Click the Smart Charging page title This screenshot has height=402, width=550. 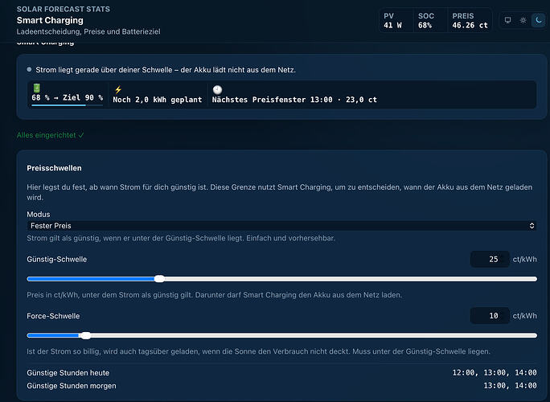[50, 20]
